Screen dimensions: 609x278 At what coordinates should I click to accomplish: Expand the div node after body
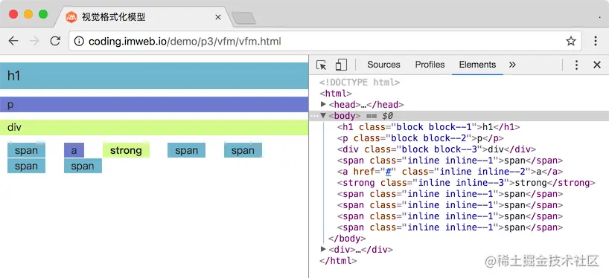coord(323,249)
